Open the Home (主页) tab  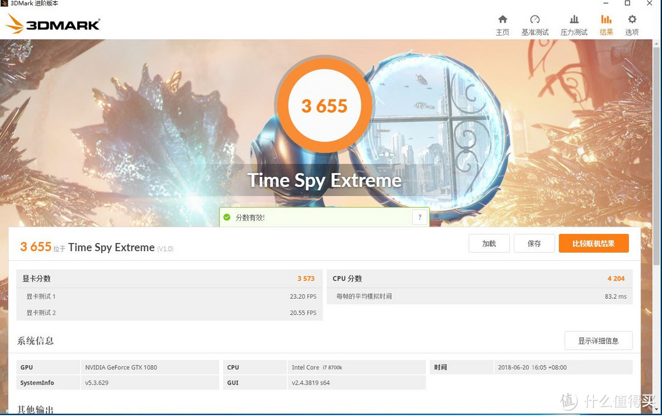pyautogui.click(x=503, y=25)
